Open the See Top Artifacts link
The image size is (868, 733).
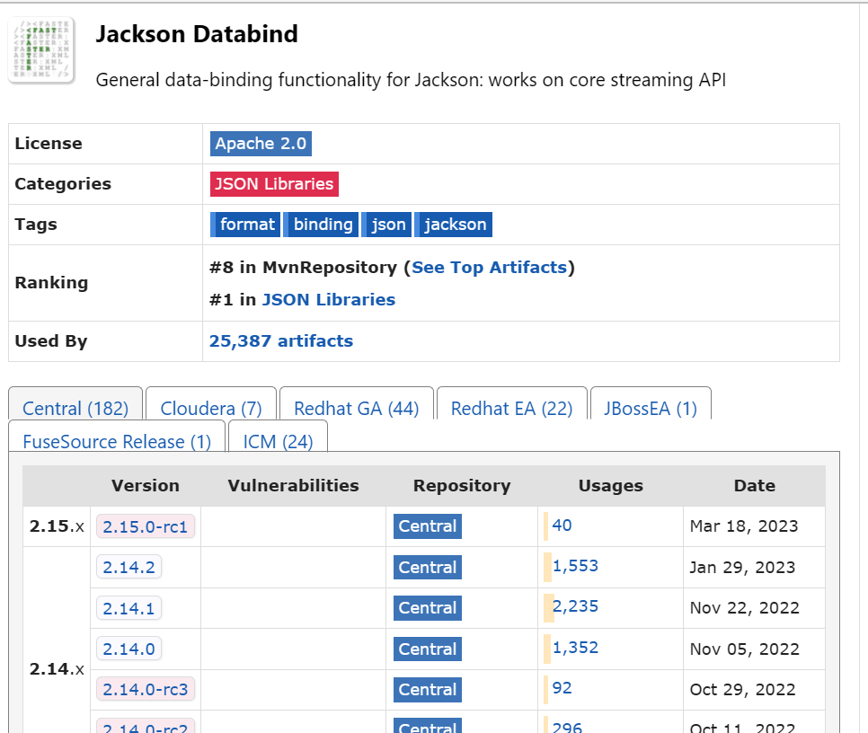coord(490,268)
